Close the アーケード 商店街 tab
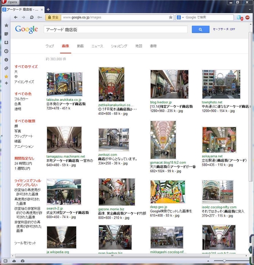Image resolution: width=254 pixels, height=265 pixels. pyautogui.click(x=42, y=10)
